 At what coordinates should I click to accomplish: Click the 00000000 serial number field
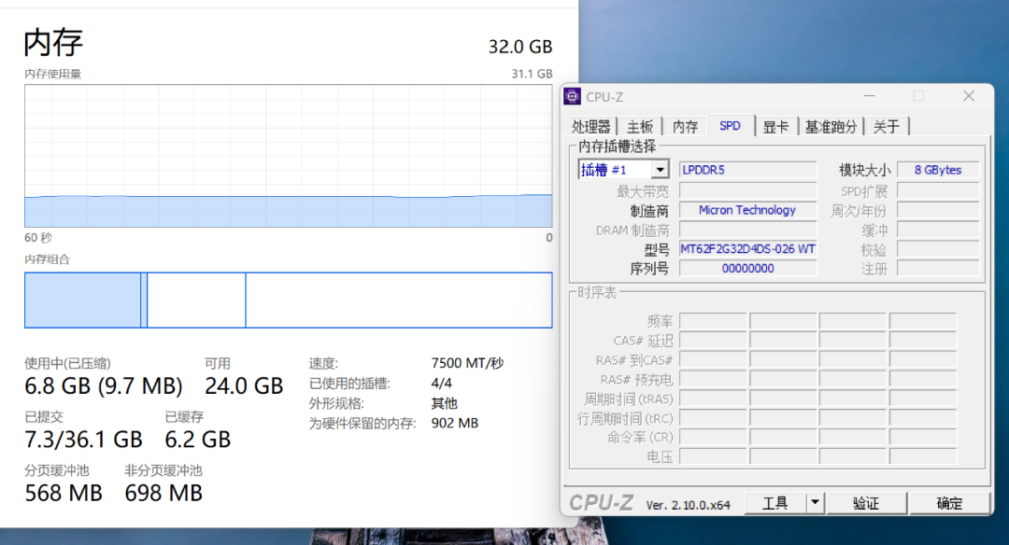coord(747,268)
